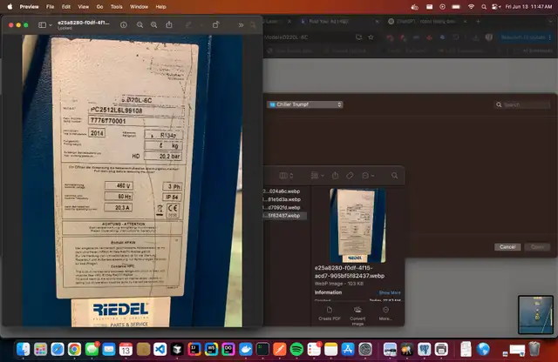The width and height of the screenshot is (558, 362).
Task: Click the Share icon in Preview toolbar
Action: pos(169,24)
